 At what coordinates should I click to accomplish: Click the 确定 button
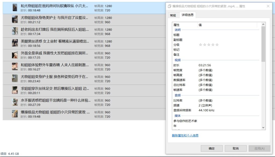coord(212,148)
